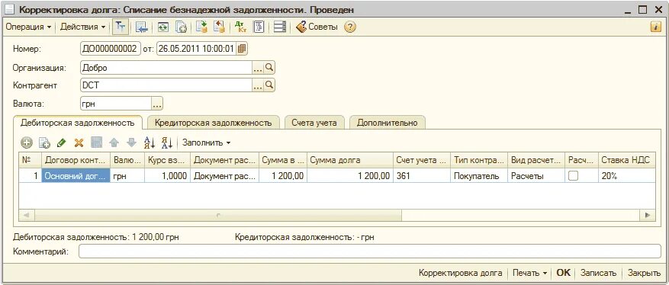Click the help question mark icon
The image size is (669, 285).
pos(350,27)
